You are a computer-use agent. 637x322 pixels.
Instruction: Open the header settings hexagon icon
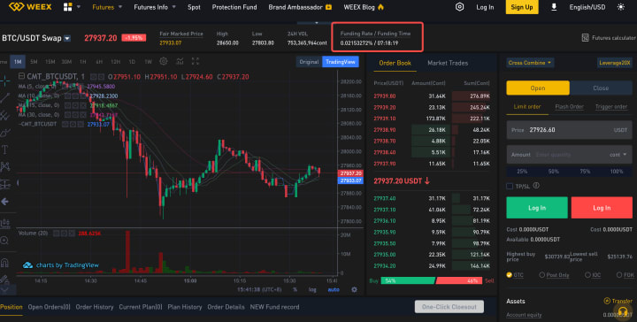click(459, 7)
